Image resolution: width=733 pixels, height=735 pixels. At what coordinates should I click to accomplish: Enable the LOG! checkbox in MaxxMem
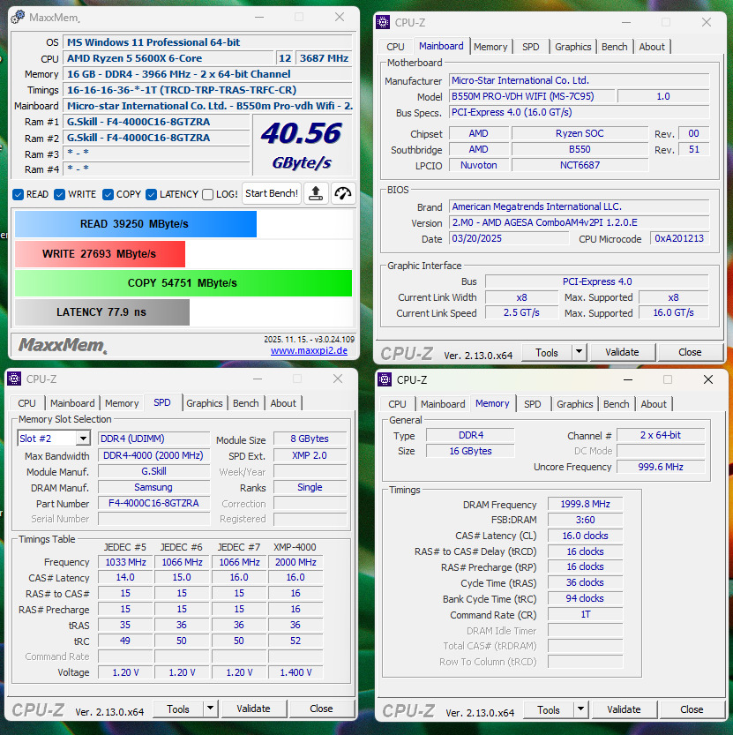point(208,194)
